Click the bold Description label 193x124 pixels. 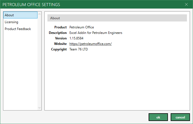click(x=58, y=33)
